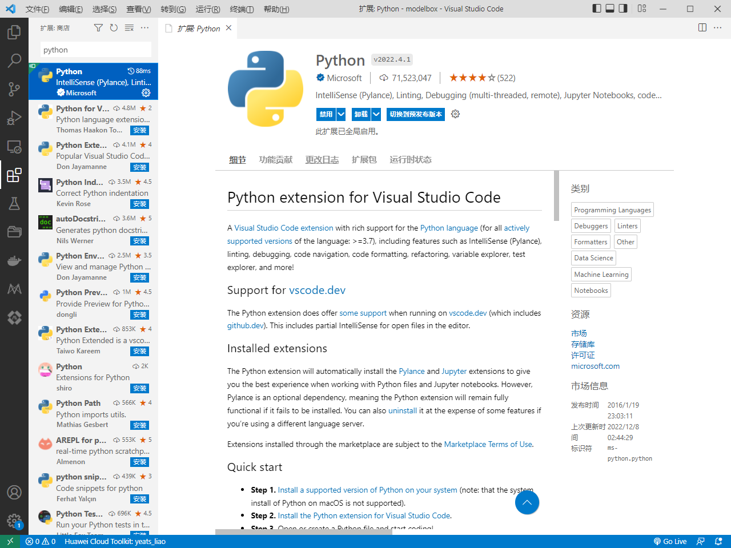Open manage gear for Python Microsoft item

tap(146, 92)
